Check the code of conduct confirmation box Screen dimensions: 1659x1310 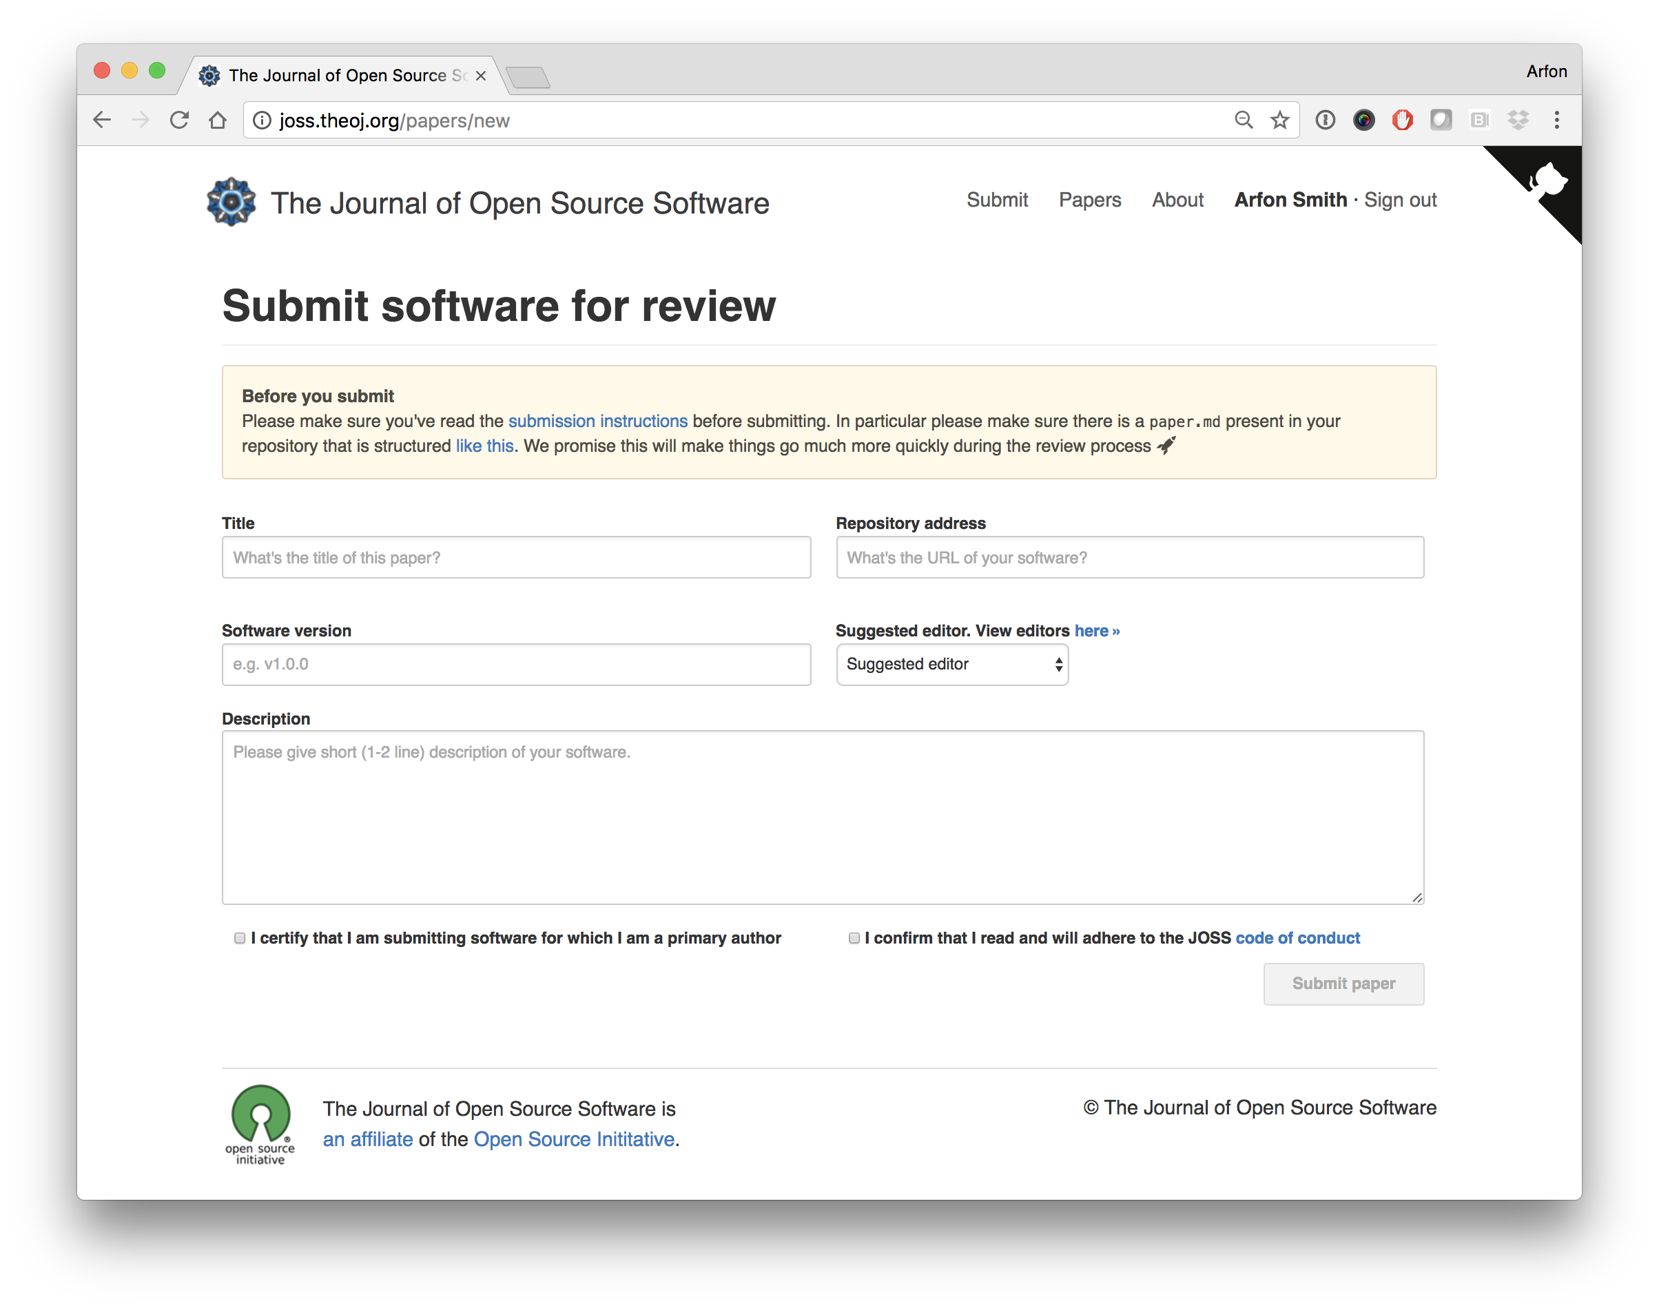pyautogui.click(x=854, y=938)
